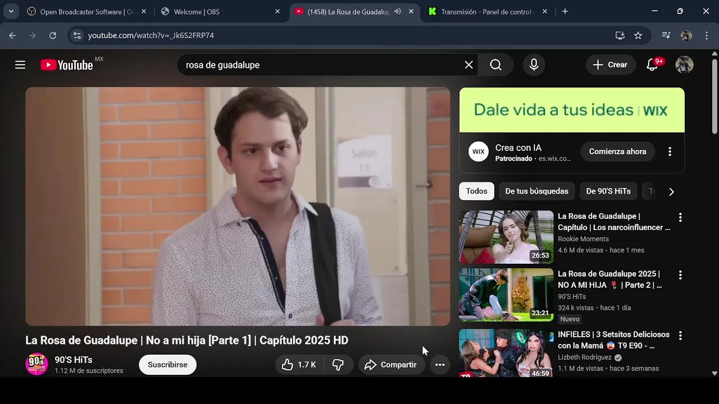Bookmark this page with star icon
Image resolution: width=719 pixels, height=404 pixels.
click(x=638, y=35)
